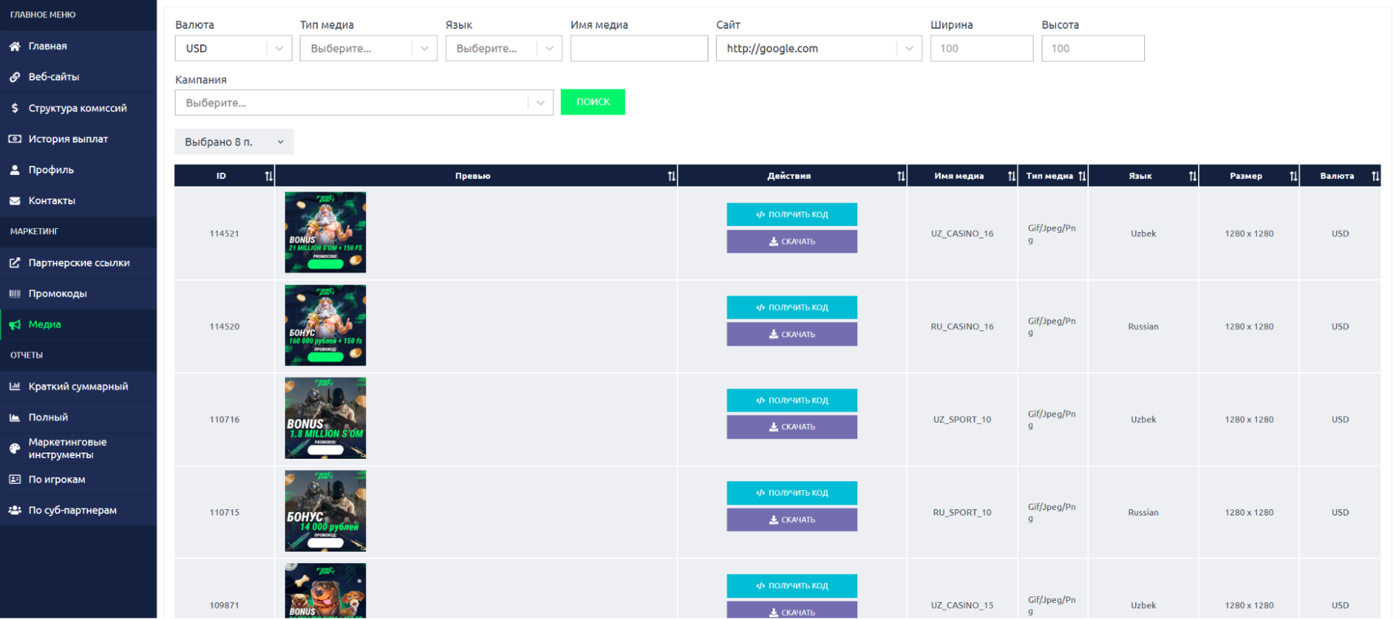Open История выплат in the sidebar

68,139
